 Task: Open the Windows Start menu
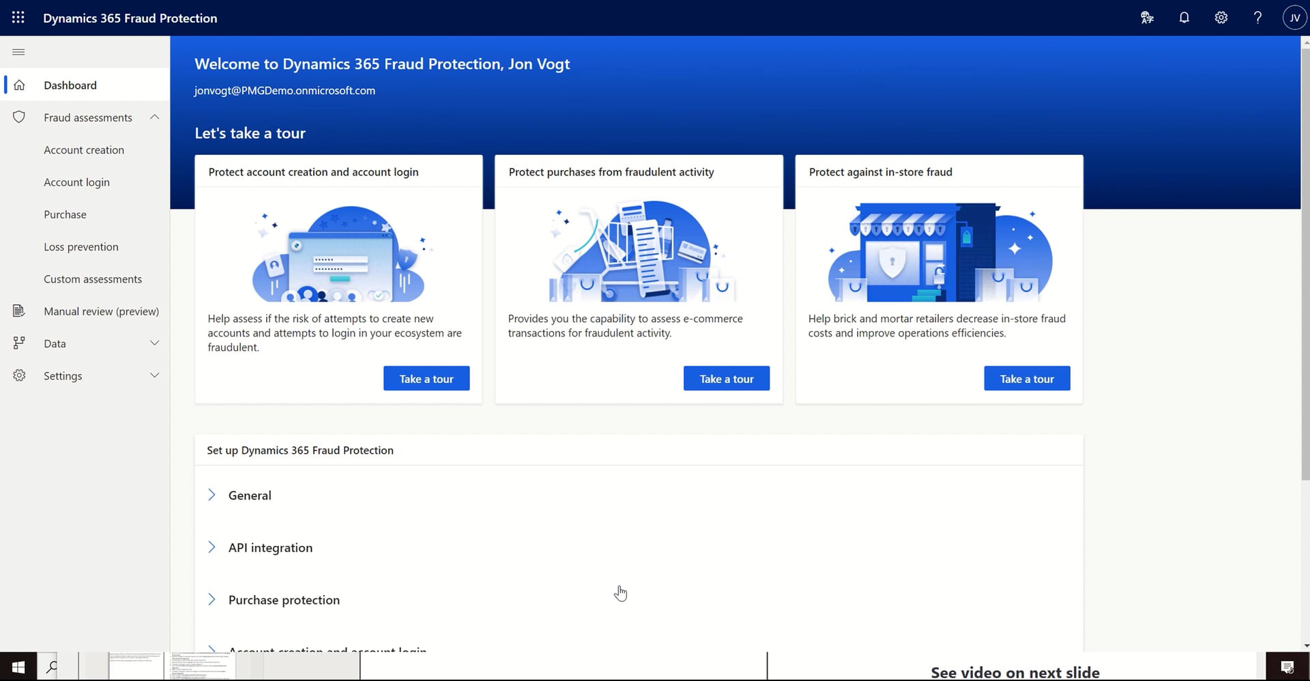click(x=18, y=665)
